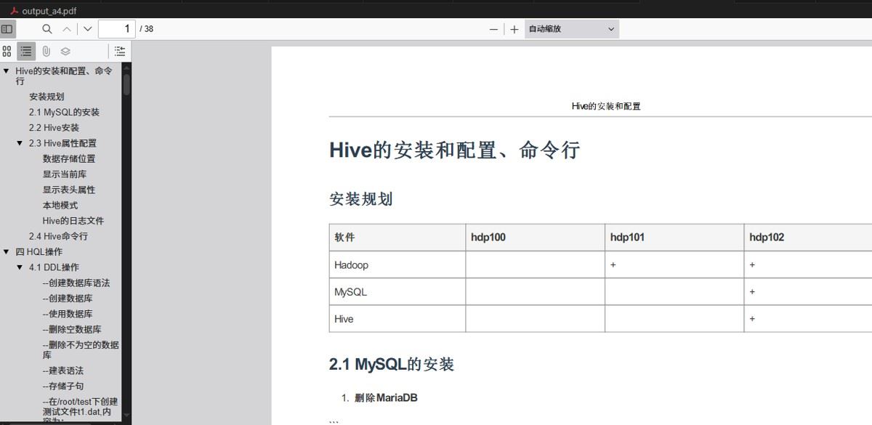Image resolution: width=872 pixels, height=425 pixels.
Task: Go to next page with down chevron
Action: (86, 28)
